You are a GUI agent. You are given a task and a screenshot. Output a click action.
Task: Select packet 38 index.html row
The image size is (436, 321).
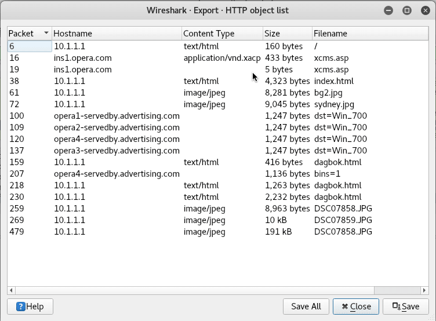pyautogui.click(x=218, y=81)
